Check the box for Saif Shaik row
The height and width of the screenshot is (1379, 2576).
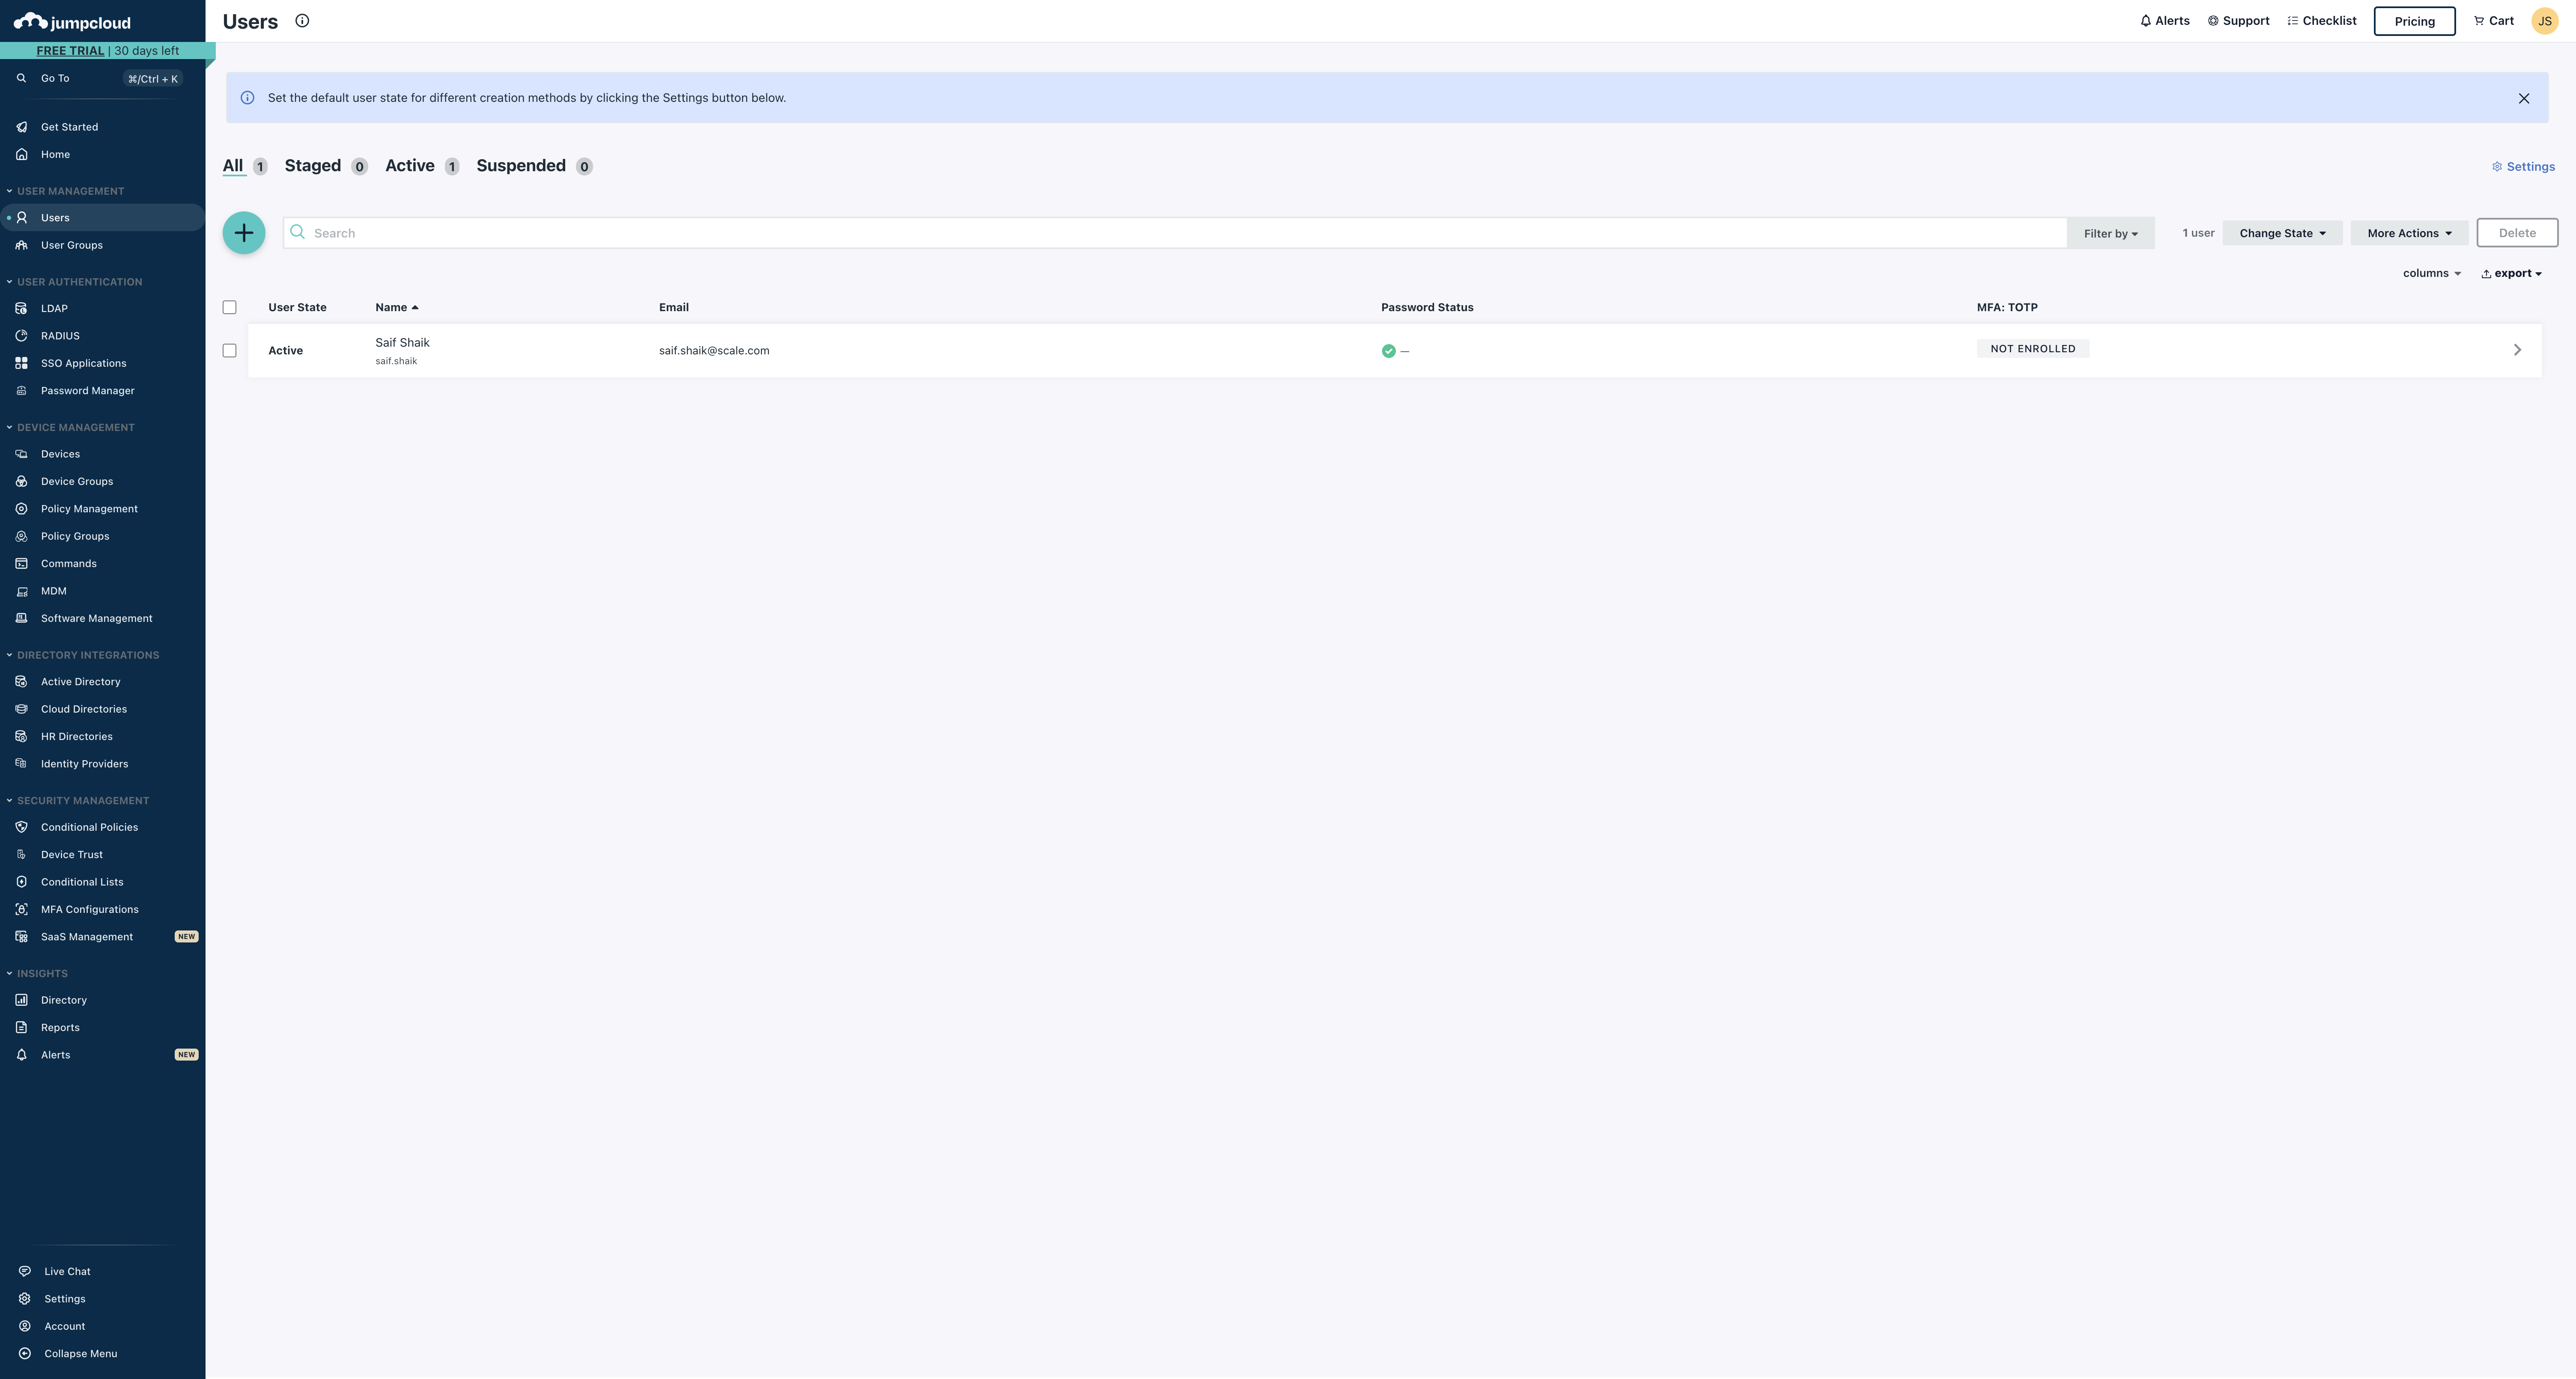point(229,351)
